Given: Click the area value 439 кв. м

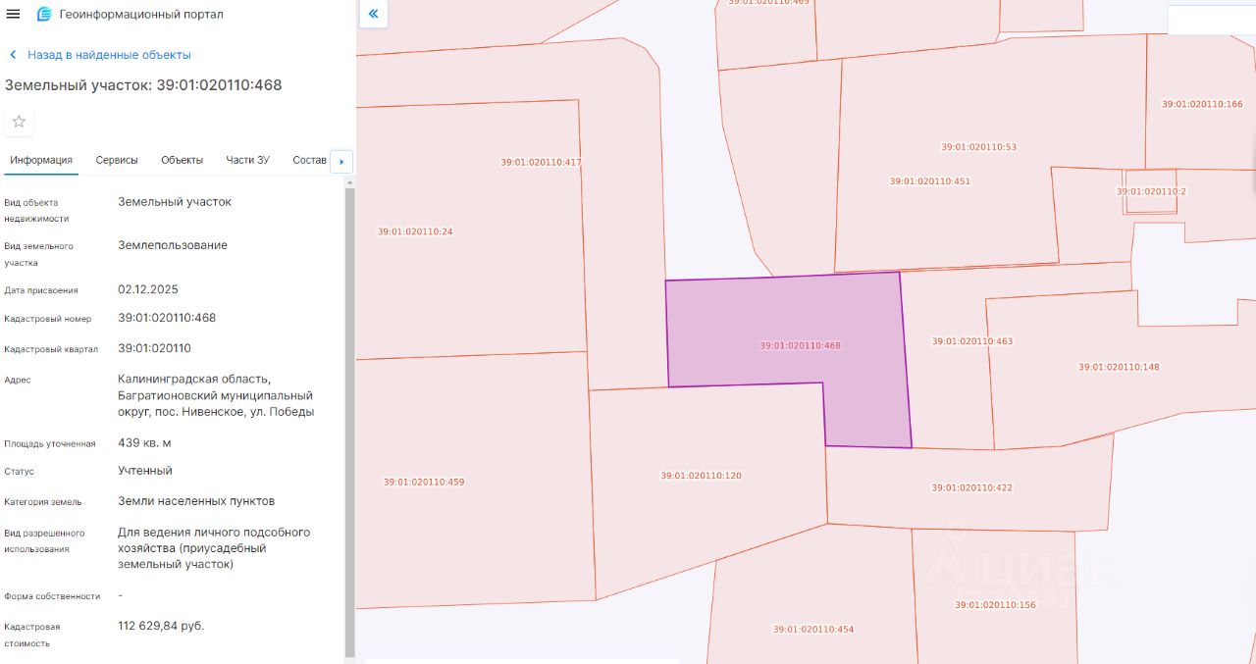Looking at the screenshot, I should [144, 443].
